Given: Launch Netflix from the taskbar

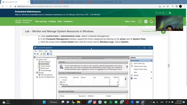Looking at the screenshot, I should tap(84, 102).
